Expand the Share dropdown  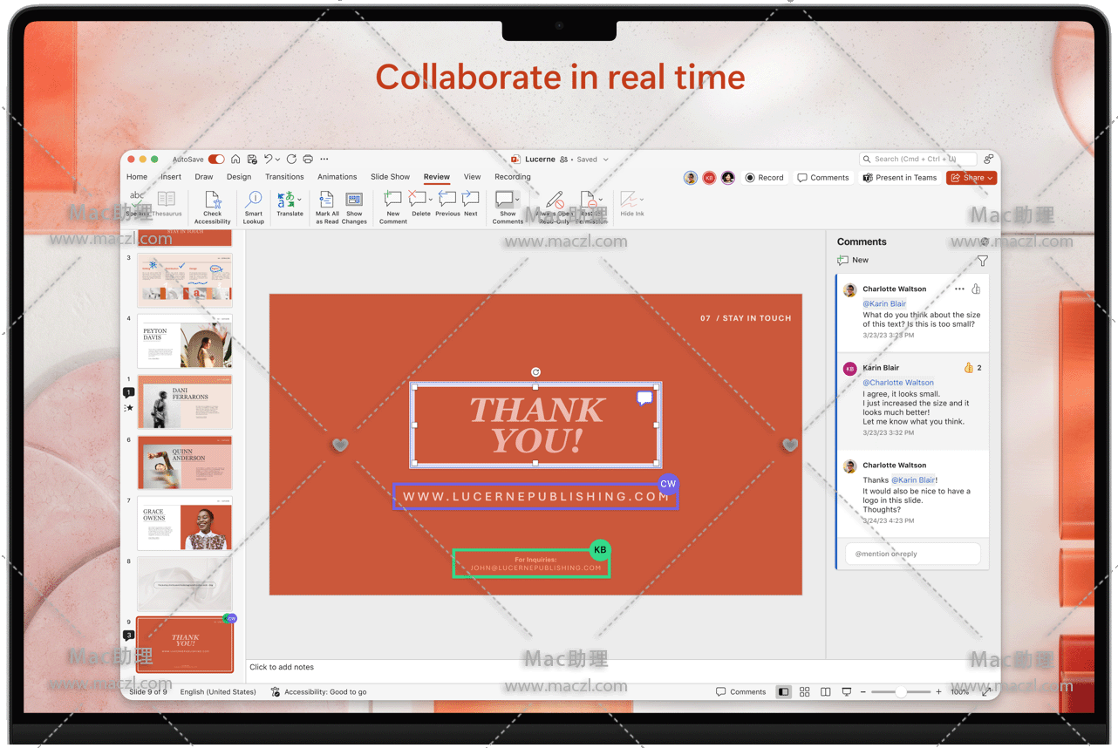click(x=991, y=178)
